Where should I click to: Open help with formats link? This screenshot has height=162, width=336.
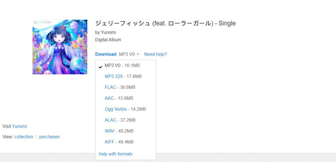[115, 154]
